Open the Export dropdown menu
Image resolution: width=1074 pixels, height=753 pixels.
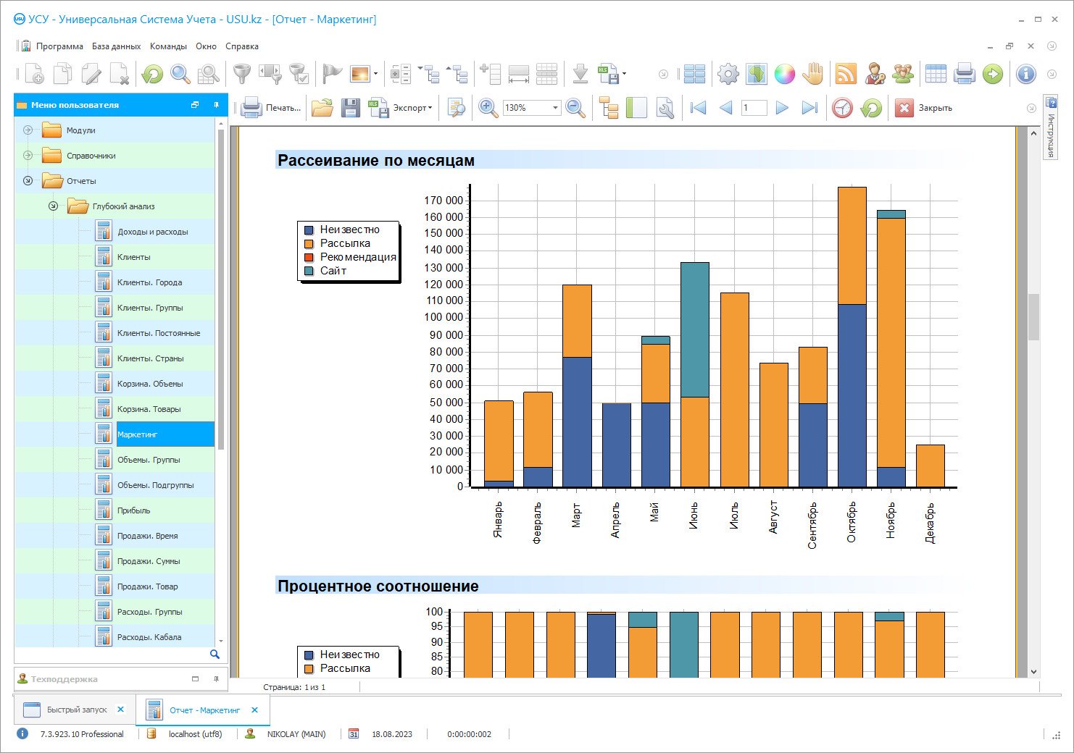[412, 108]
